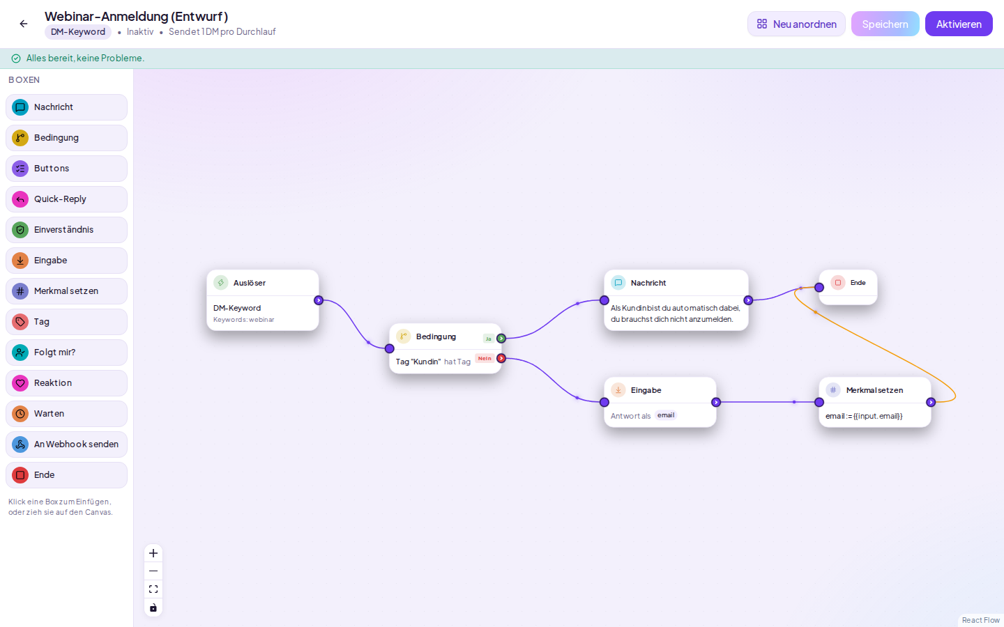
Task: Click the Nein output handle of Bedingung
Action: coord(501,358)
